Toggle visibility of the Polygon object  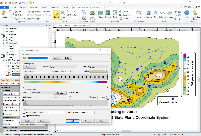click(4, 54)
